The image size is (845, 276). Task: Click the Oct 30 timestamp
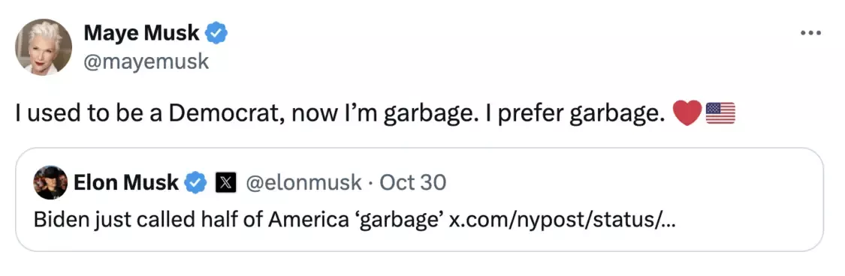413,183
